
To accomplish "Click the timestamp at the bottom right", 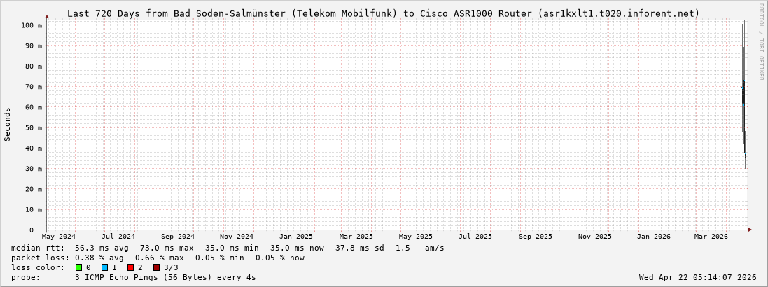I will [x=697, y=277].
